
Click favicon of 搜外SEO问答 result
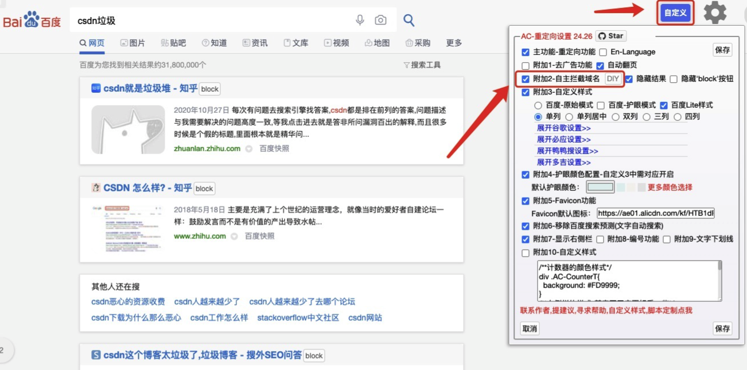click(x=96, y=355)
